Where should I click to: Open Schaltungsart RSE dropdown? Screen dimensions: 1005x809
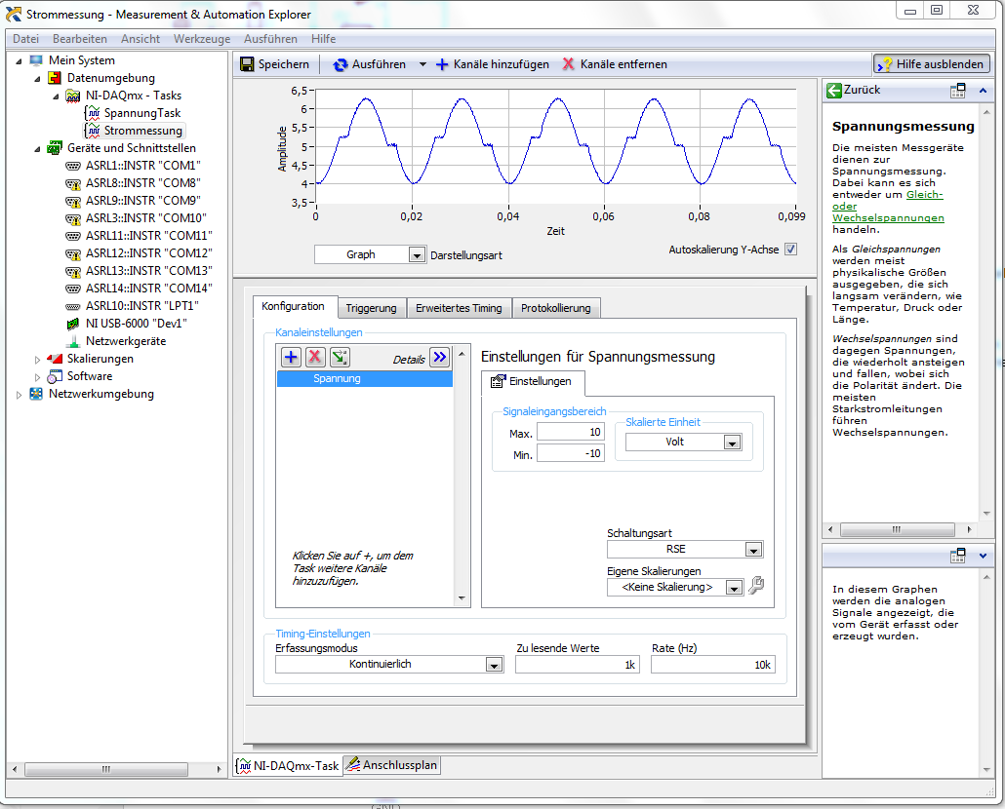click(753, 549)
